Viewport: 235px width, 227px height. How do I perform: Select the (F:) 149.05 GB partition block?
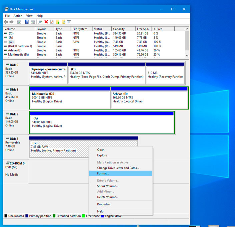[x=102, y=122]
